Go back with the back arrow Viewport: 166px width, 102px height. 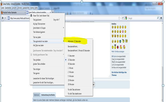tap(3, 18)
